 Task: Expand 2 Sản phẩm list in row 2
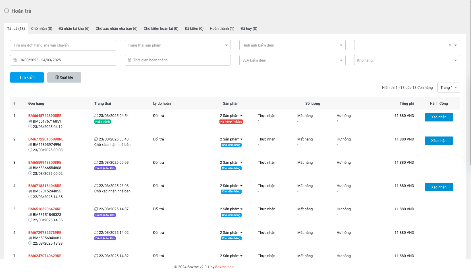(x=231, y=139)
